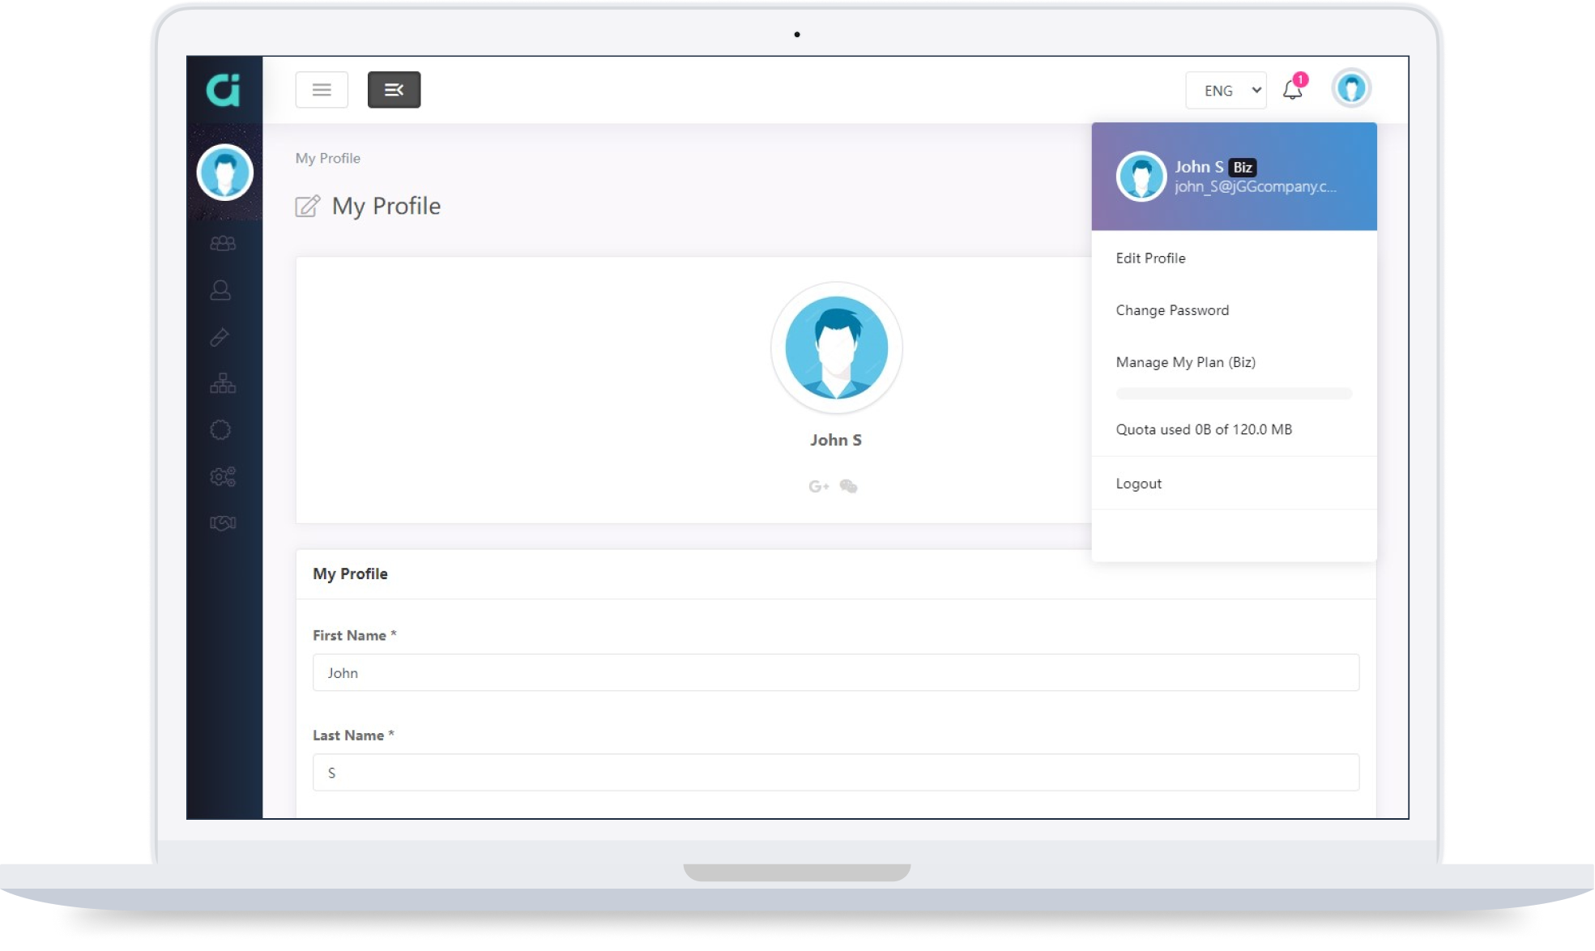Open the team group icon in sidebar
The width and height of the screenshot is (1595, 951).
(223, 243)
